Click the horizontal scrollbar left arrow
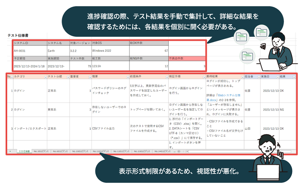 pos(187,152)
